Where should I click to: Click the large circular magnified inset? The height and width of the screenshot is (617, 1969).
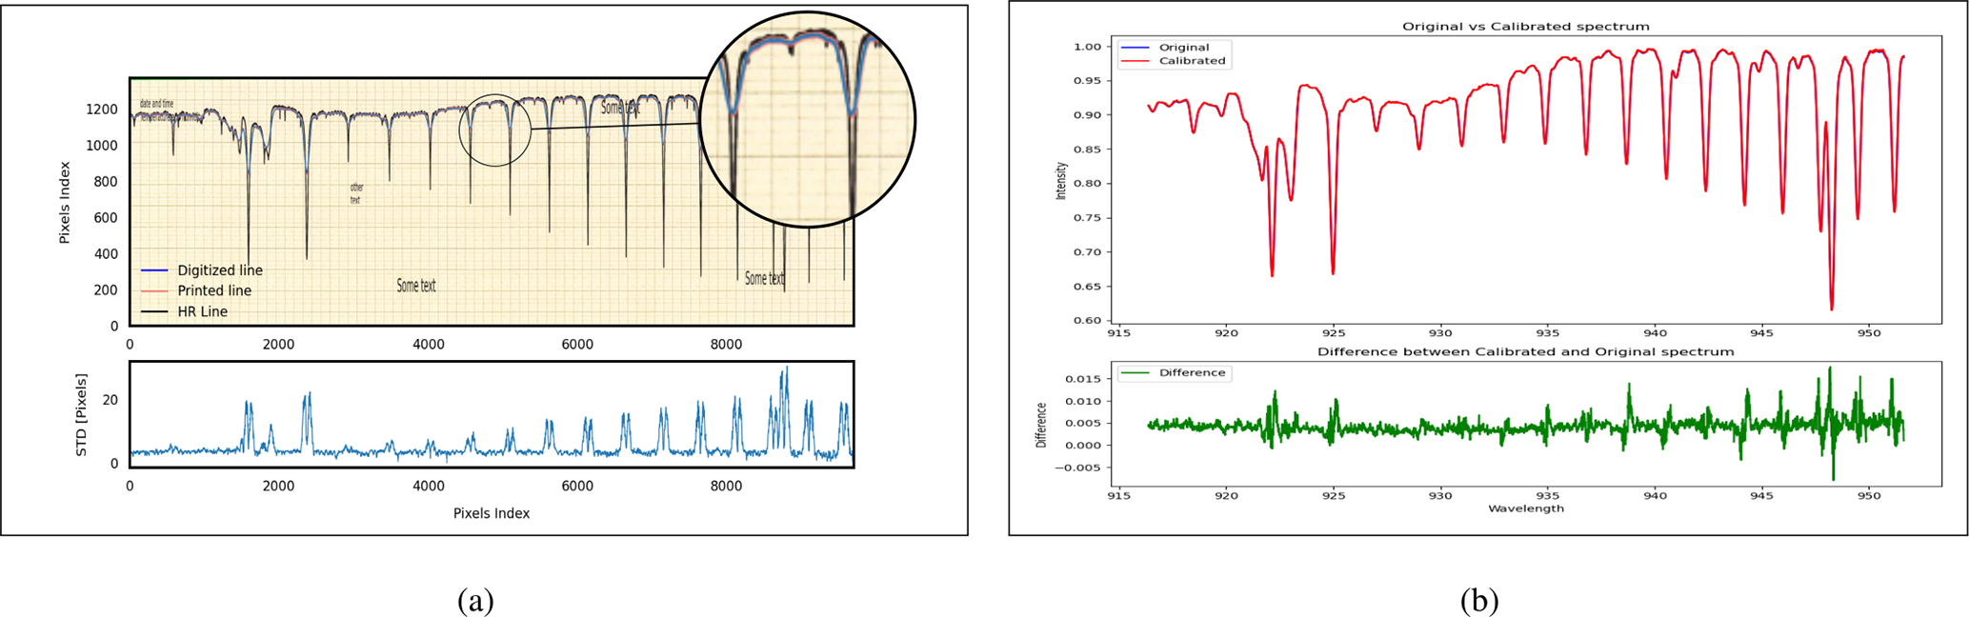point(807,119)
